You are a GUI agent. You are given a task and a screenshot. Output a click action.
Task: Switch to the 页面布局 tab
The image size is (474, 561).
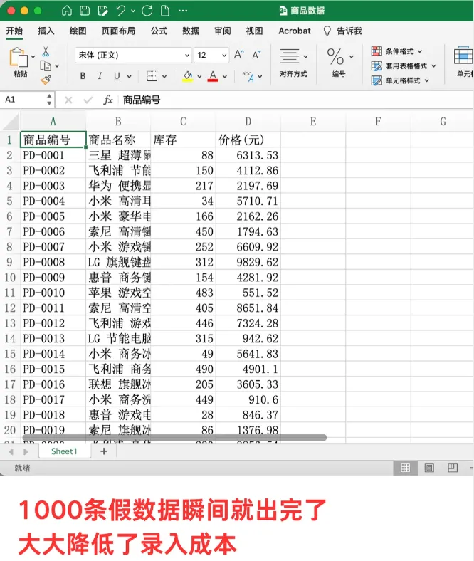118,31
